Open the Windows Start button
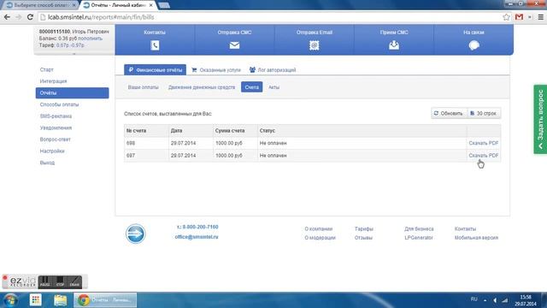 pyautogui.click(x=10, y=300)
